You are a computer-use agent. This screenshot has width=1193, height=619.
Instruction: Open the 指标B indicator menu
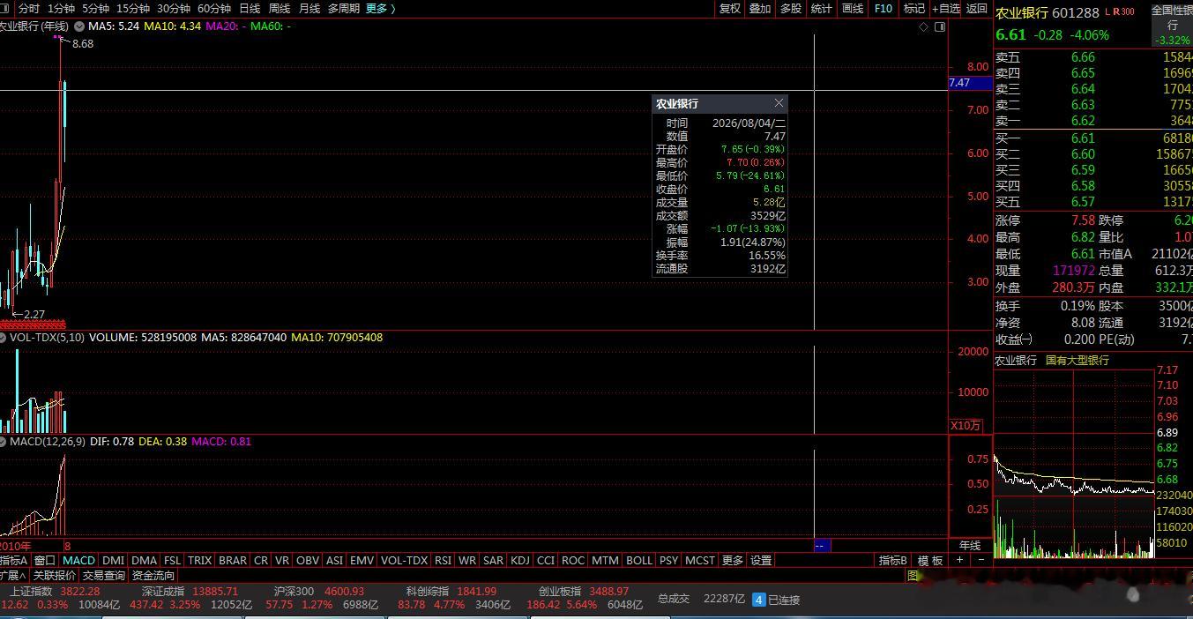[893, 560]
